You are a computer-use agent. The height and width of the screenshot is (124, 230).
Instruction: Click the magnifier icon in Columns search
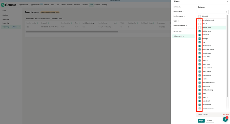coord(226,12)
